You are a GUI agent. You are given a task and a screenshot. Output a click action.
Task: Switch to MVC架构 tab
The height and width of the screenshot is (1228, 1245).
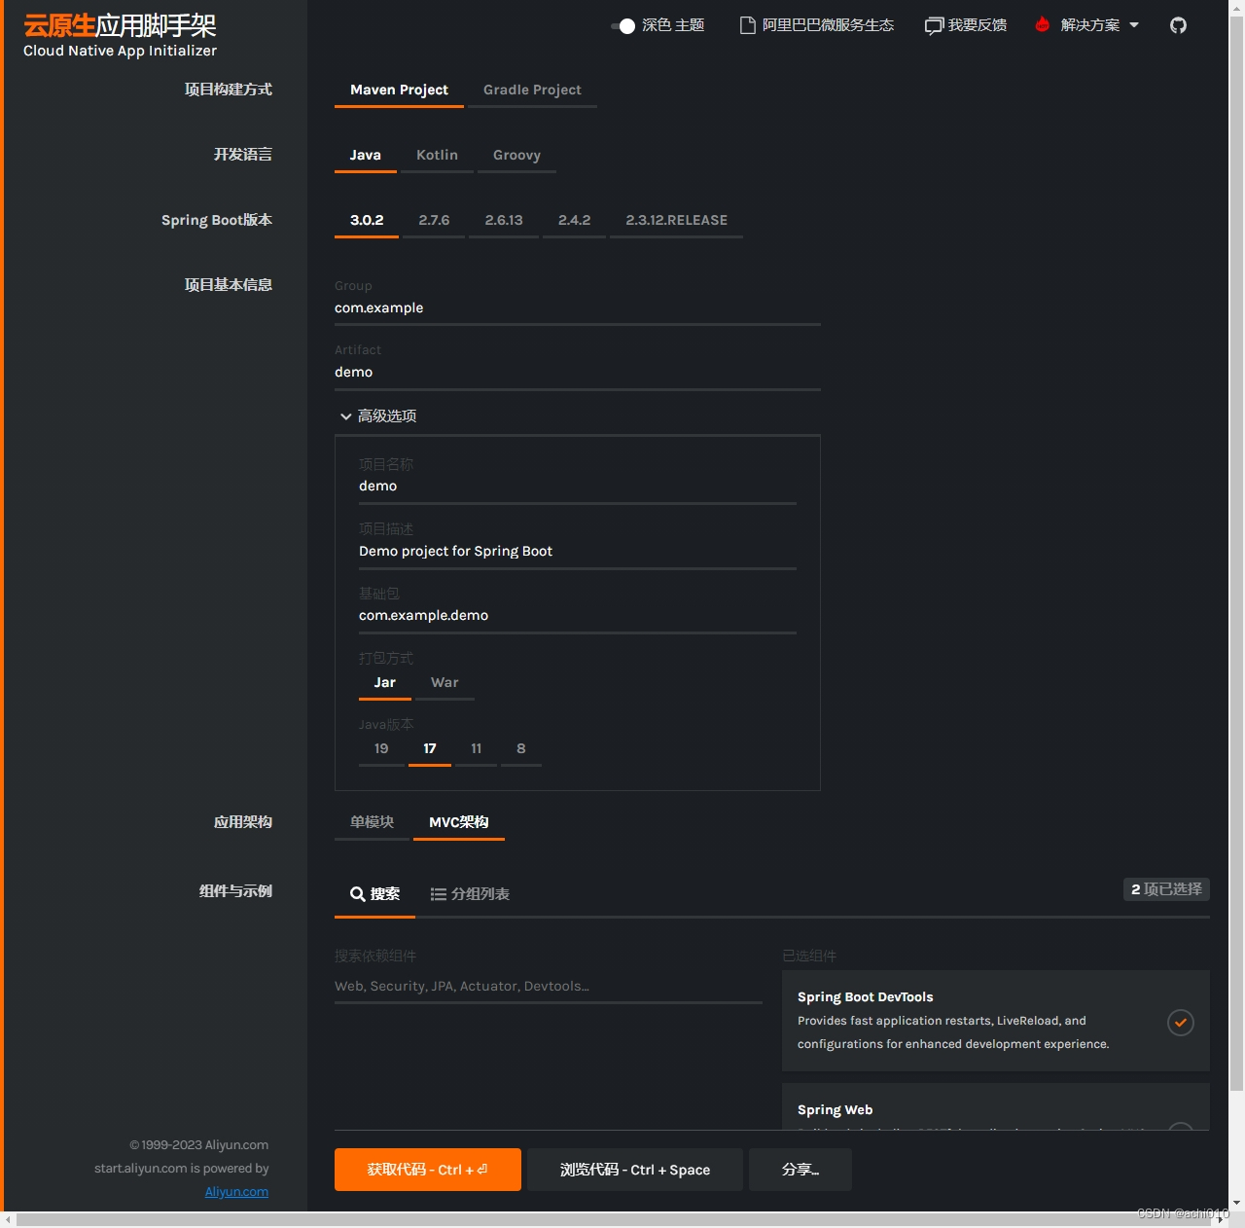pyautogui.click(x=459, y=822)
